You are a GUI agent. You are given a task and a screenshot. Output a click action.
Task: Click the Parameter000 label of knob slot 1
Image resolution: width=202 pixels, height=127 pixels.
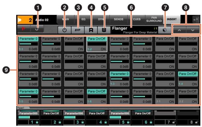coord(28,113)
